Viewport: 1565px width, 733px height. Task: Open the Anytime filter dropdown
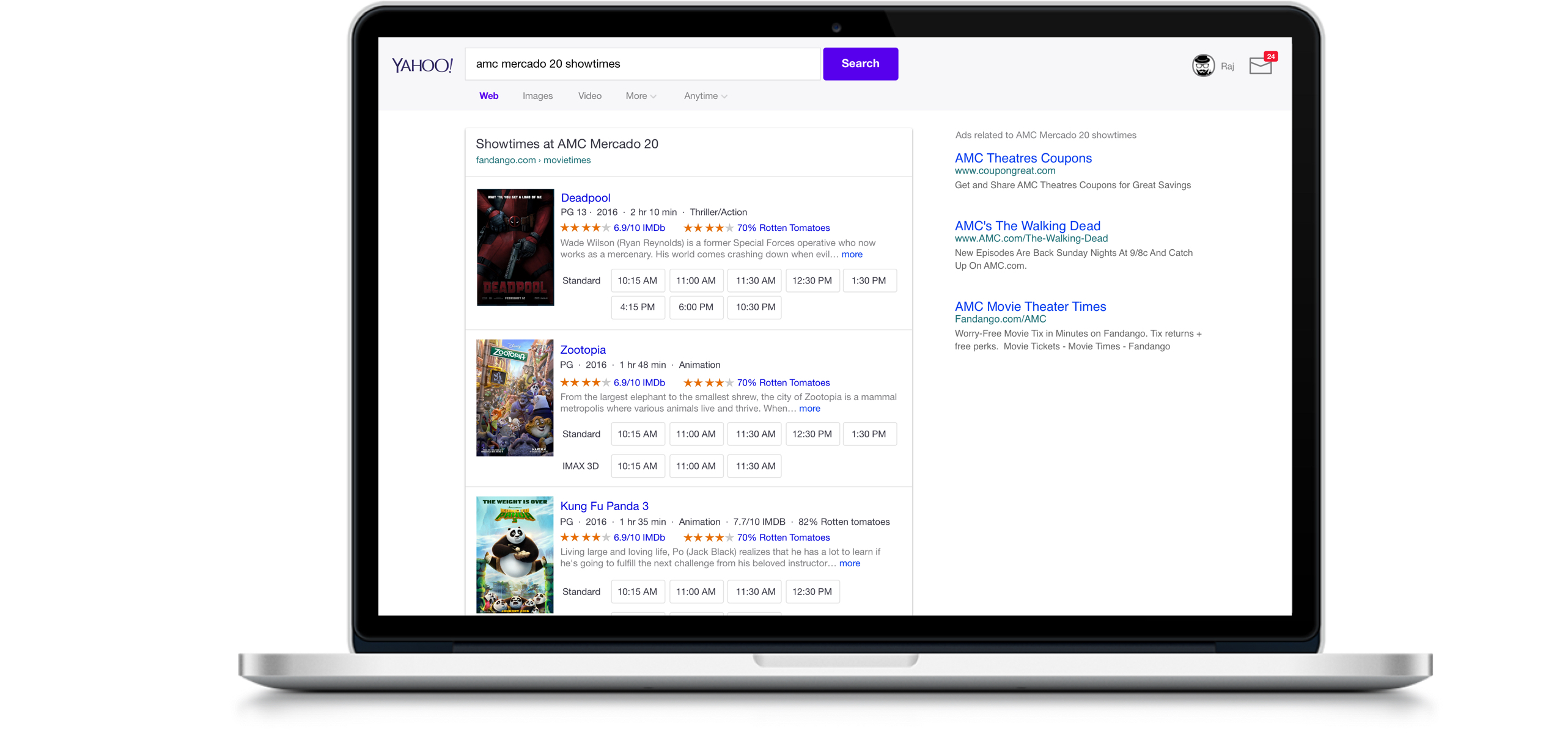(705, 96)
